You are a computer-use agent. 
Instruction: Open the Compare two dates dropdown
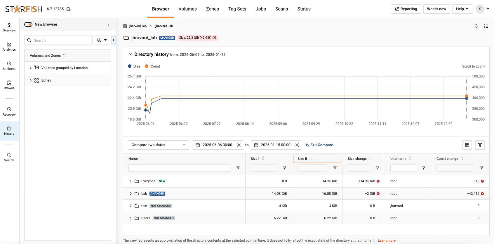pyautogui.click(x=158, y=145)
